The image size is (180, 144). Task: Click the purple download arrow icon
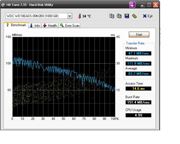coord(132,5)
